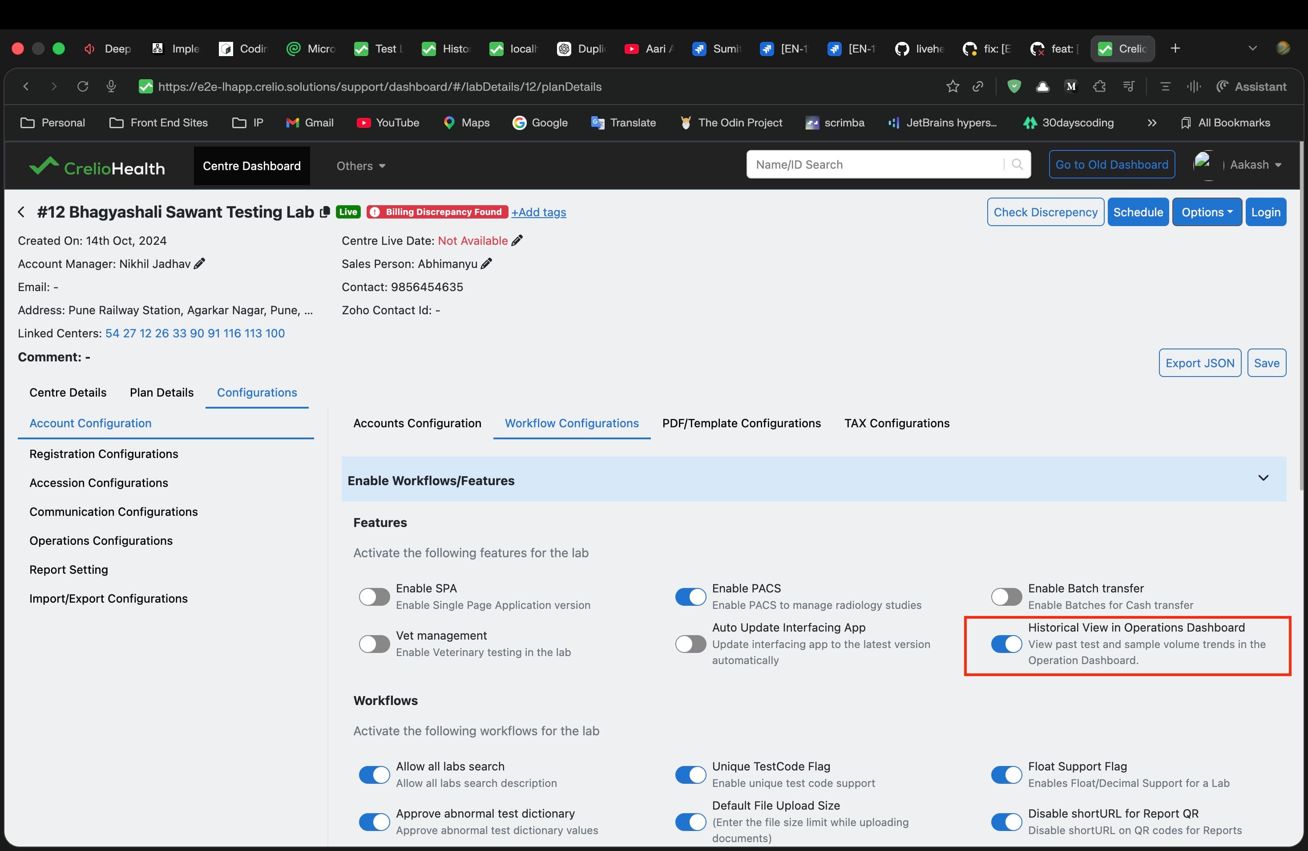Toggle the Enable SPA switch
The height and width of the screenshot is (851, 1308).
coord(374,596)
